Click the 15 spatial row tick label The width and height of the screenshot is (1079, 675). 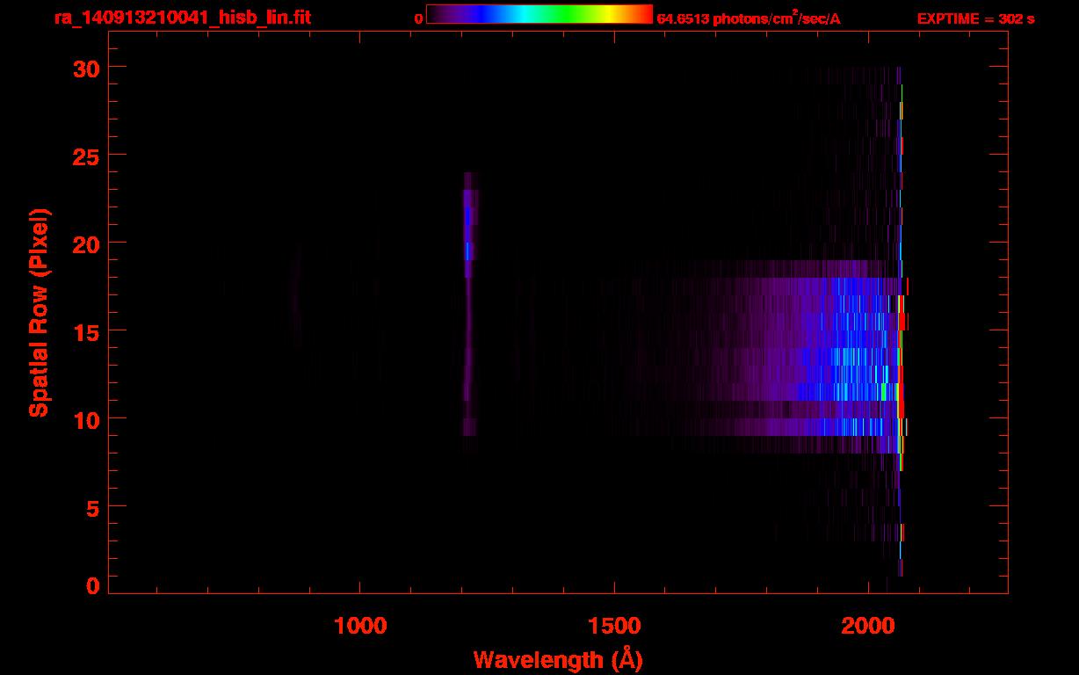(86, 331)
